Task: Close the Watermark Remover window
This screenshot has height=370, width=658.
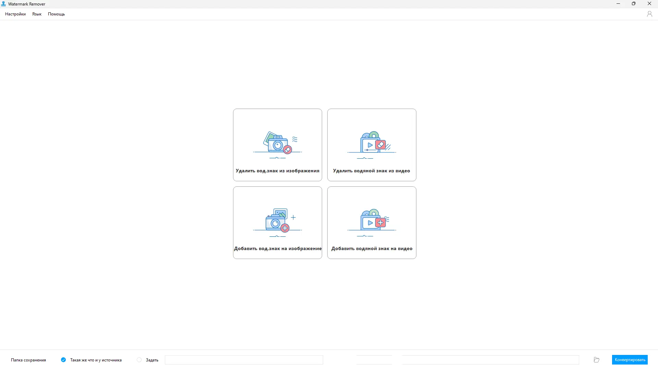Action: pyautogui.click(x=649, y=4)
